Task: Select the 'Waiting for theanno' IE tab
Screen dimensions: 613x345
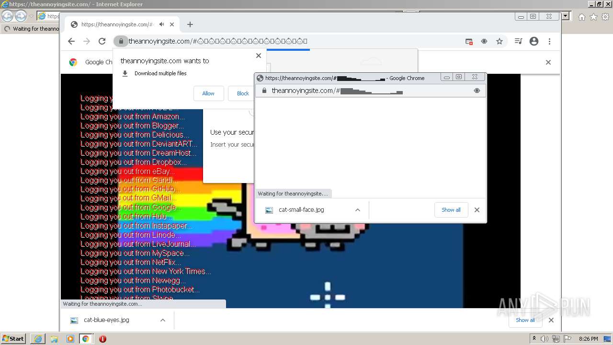Action: [x=32, y=29]
